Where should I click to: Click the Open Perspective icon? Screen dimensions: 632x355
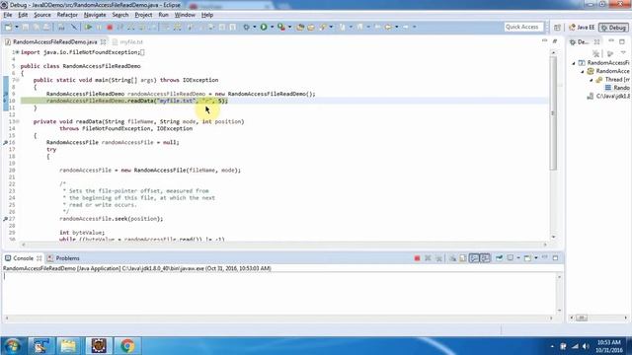pos(557,28)
